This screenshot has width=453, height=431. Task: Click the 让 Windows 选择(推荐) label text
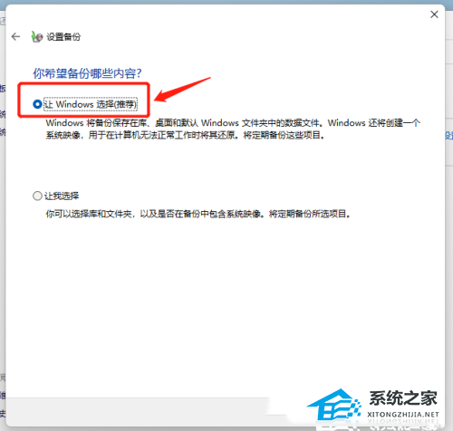(x=91, y=104)
